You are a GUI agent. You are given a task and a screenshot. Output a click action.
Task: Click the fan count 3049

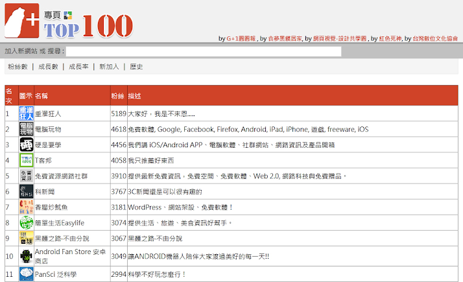click(x=119, y=256)
